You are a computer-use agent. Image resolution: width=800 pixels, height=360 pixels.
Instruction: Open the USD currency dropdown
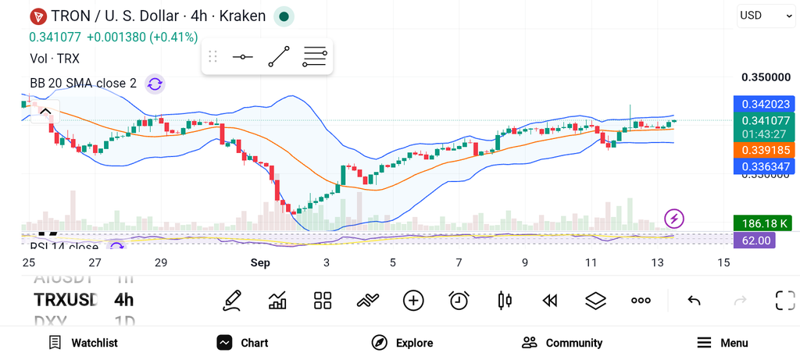(766, 16)
